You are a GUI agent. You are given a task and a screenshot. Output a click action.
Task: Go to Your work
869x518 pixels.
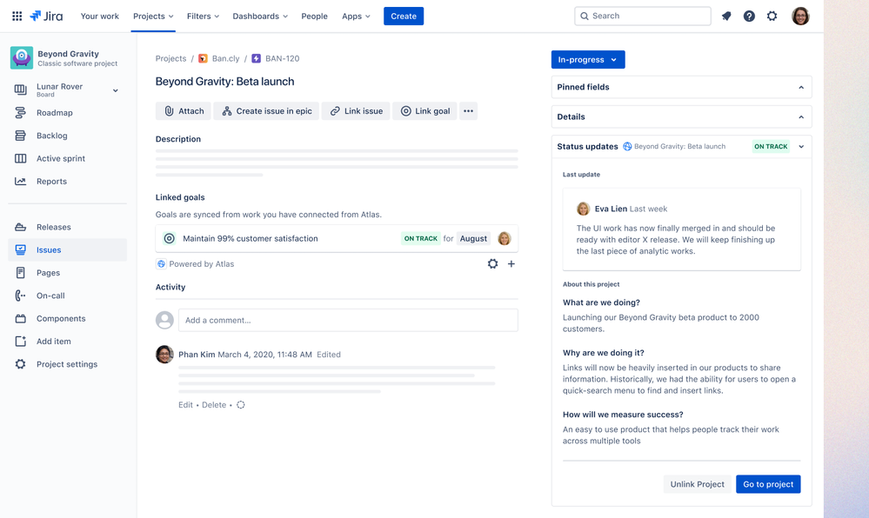tap(100, 16)
